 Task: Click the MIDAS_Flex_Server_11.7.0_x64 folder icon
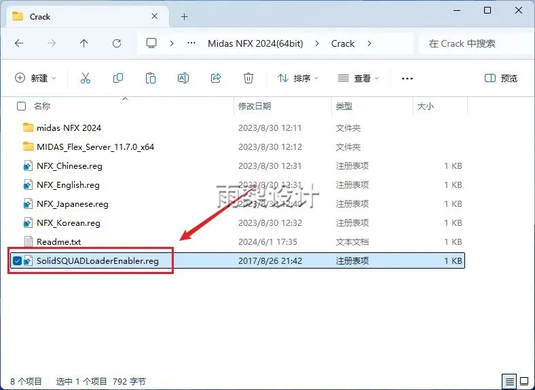29,147
